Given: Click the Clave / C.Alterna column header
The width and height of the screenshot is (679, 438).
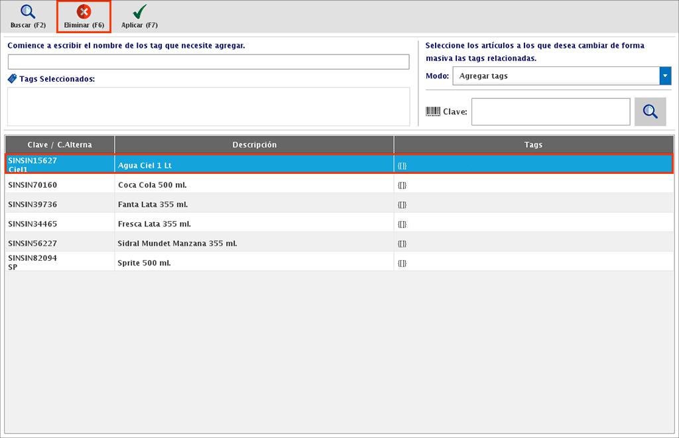Looking at the screenshot, I should click(x=60, y=144).
